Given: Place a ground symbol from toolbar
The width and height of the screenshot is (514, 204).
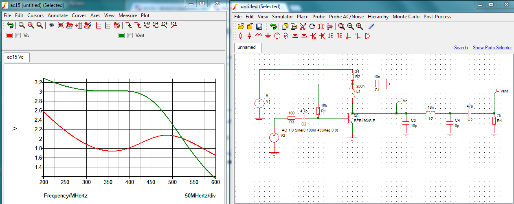Looking at the screenshot, I should pyautogui.click(x=268, y=36).
